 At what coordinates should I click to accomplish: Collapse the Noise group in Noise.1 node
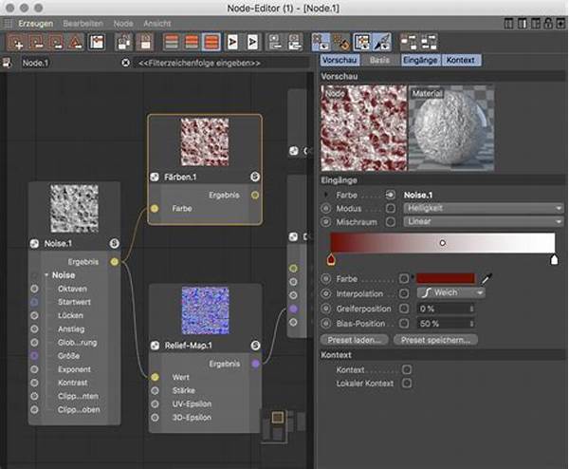coord(46,275)
